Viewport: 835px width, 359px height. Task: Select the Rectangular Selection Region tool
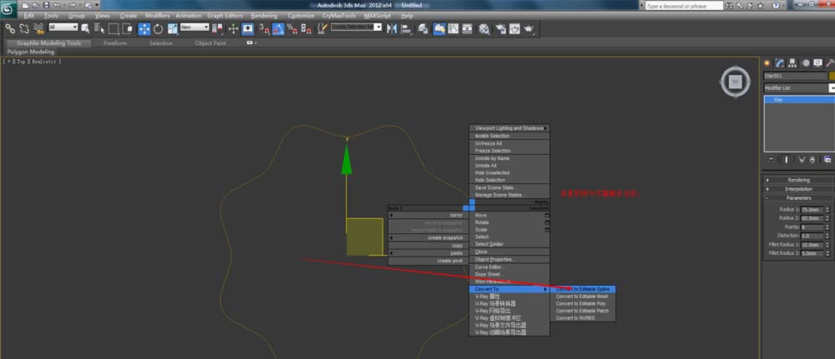(114, 28)
